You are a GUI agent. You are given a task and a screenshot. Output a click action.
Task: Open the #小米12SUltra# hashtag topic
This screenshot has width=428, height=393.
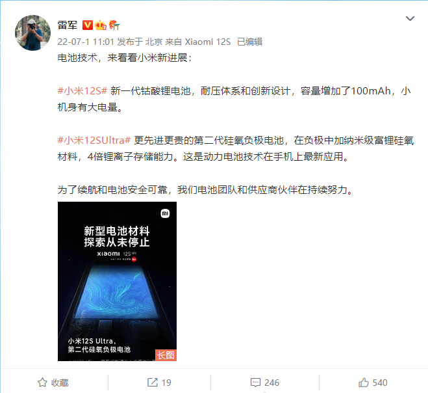[94, 141]
